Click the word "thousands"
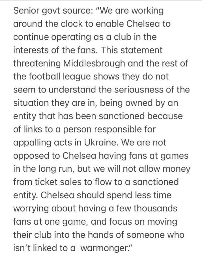This screenshot has height=260, width=202. point(156,208)
